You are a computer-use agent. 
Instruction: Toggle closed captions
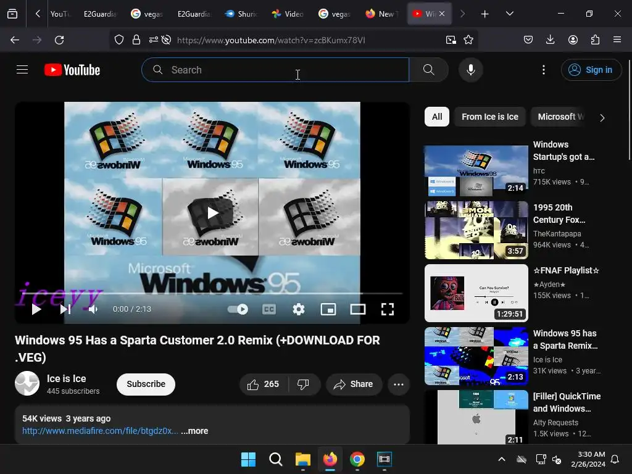click(269, 309)
